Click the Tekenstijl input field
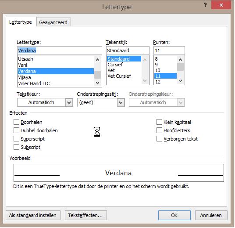The width and height of the screenshot is (235, 228). tap(128, 51)
